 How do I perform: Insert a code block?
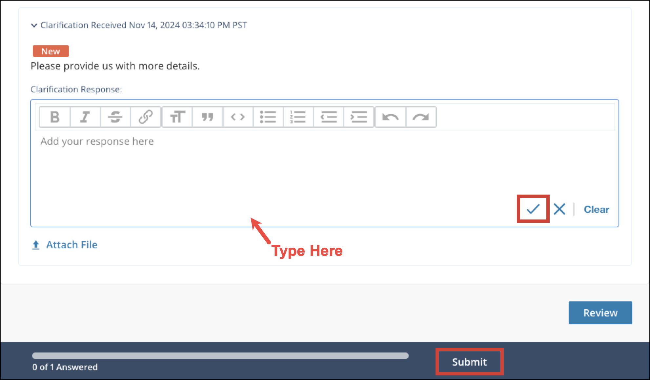(238, 117)
